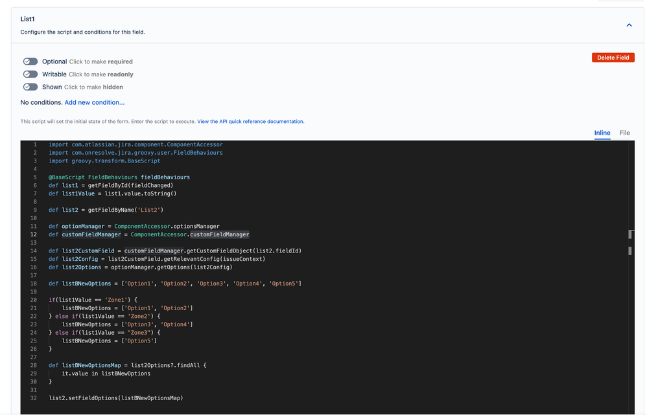Select the Inline tab
This screenshot has width=647, height=415.
[x=602, y=133]
